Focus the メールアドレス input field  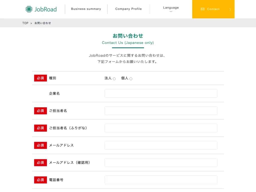click(161, 145)
